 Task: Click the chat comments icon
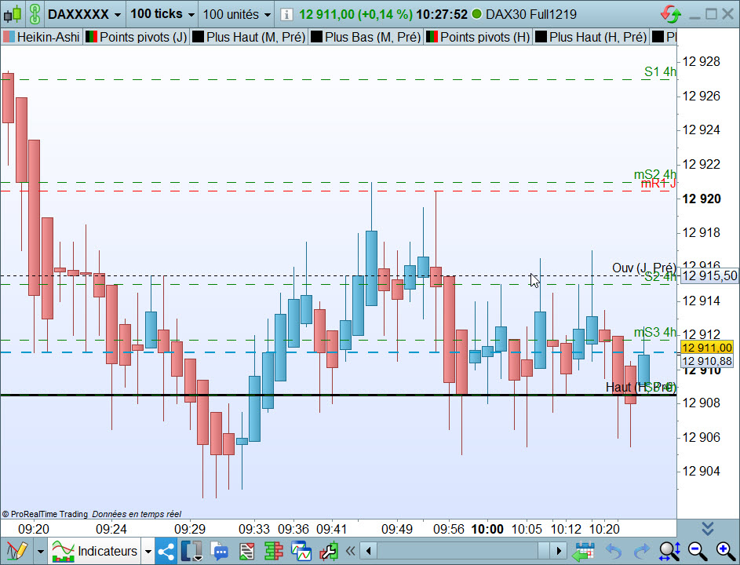coord(219,551)
